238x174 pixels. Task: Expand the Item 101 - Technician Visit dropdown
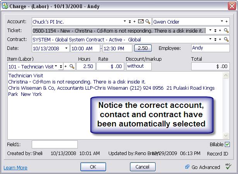[x=56, y=67]
